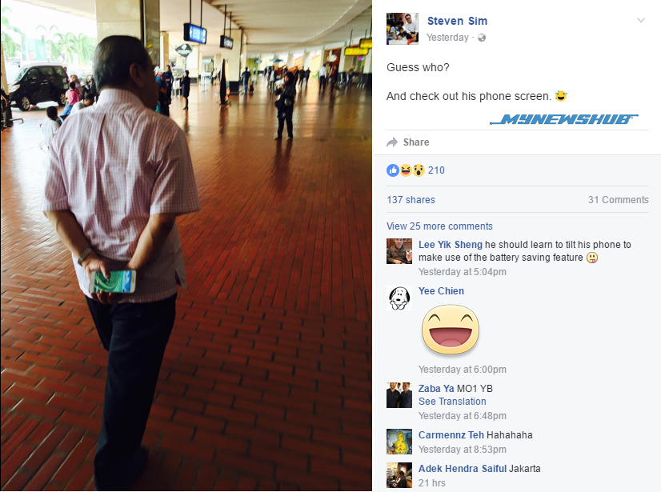Open the 31 Comments link
The image size is (661, 492).
[618, 200]
